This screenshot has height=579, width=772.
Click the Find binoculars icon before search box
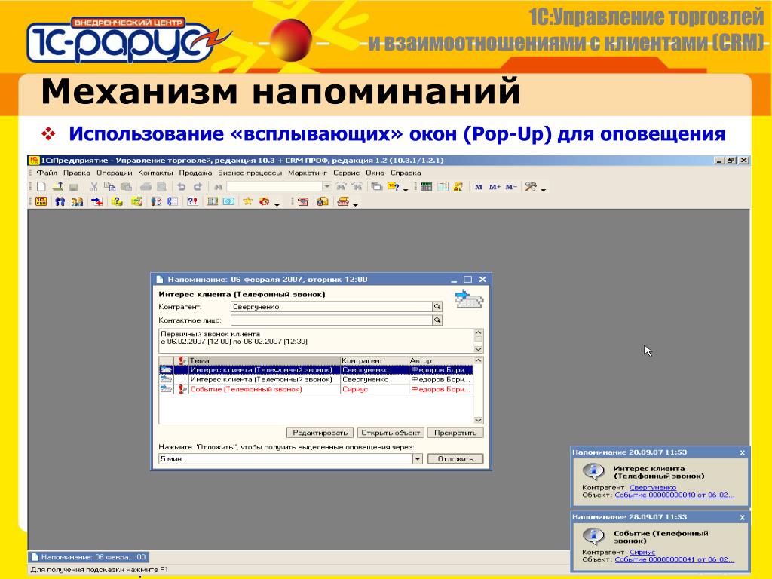[218, 187]
